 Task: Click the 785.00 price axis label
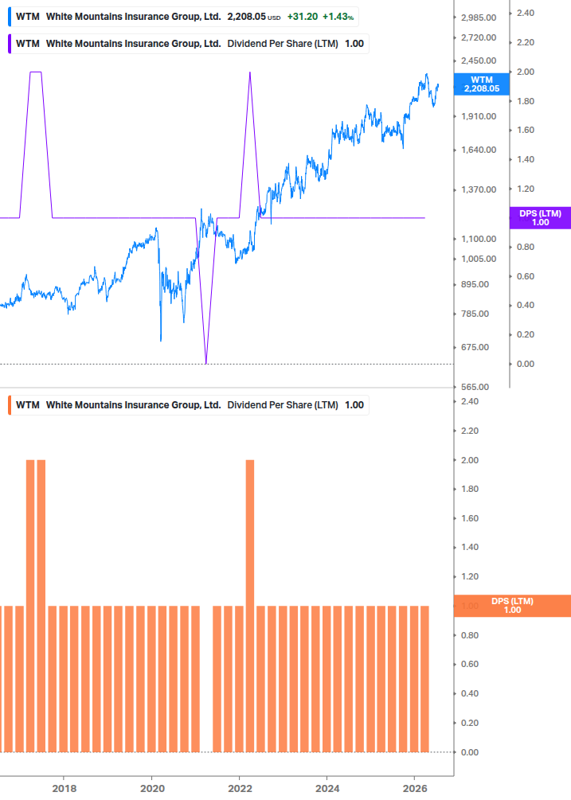(475, 314)
